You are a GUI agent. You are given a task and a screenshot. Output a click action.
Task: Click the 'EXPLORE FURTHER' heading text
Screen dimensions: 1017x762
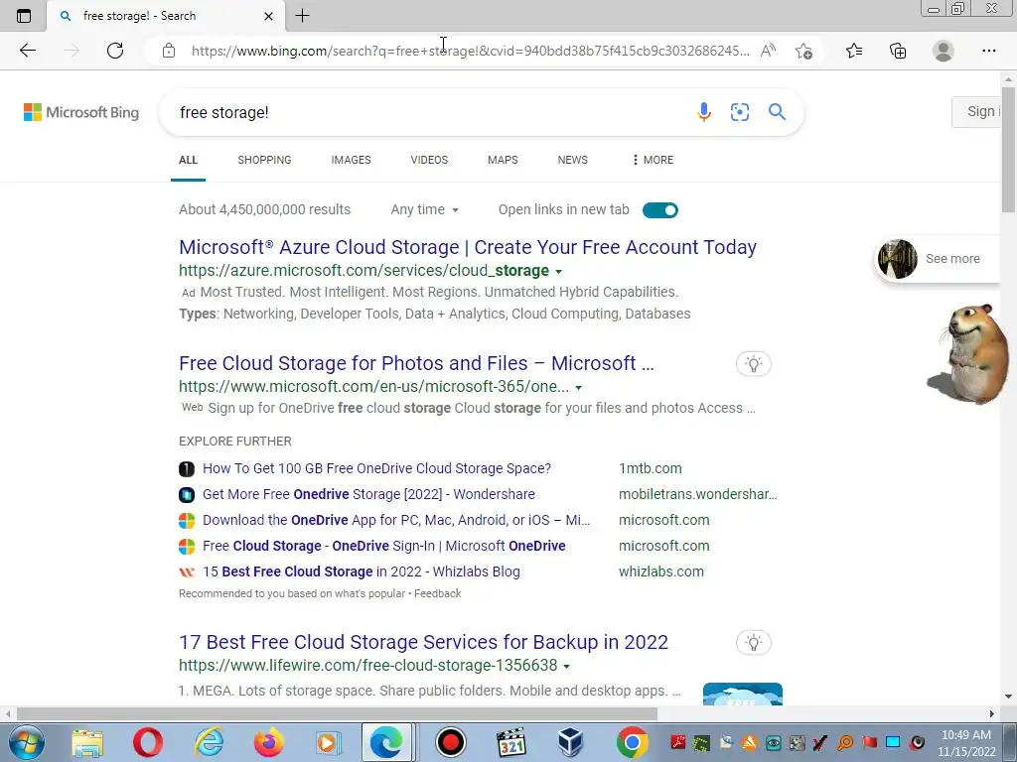[x=234, y=442]
